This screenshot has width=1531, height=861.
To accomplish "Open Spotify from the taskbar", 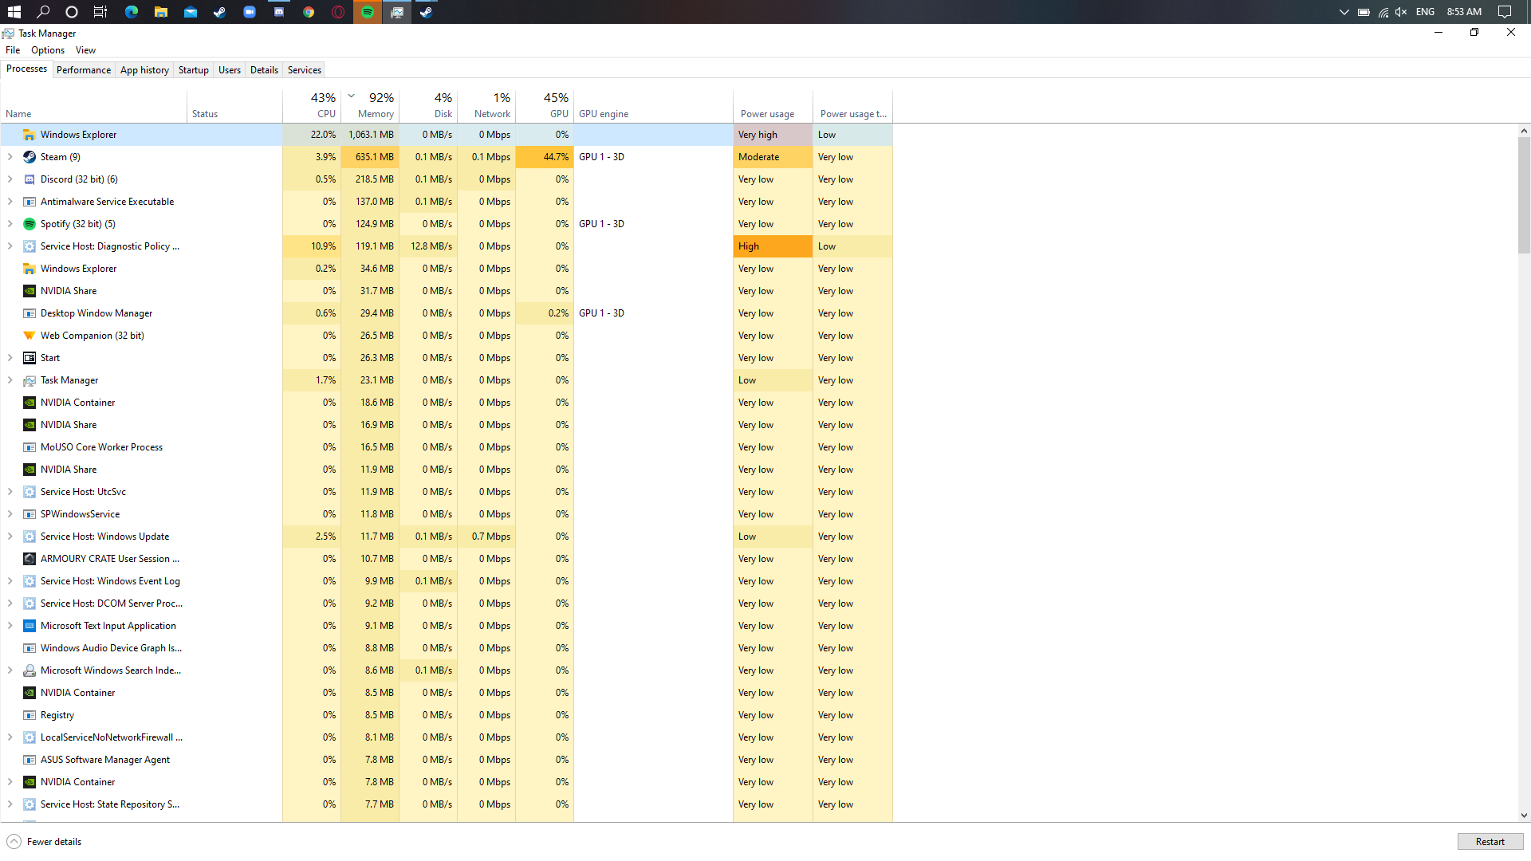I will (x=368, y=12).
